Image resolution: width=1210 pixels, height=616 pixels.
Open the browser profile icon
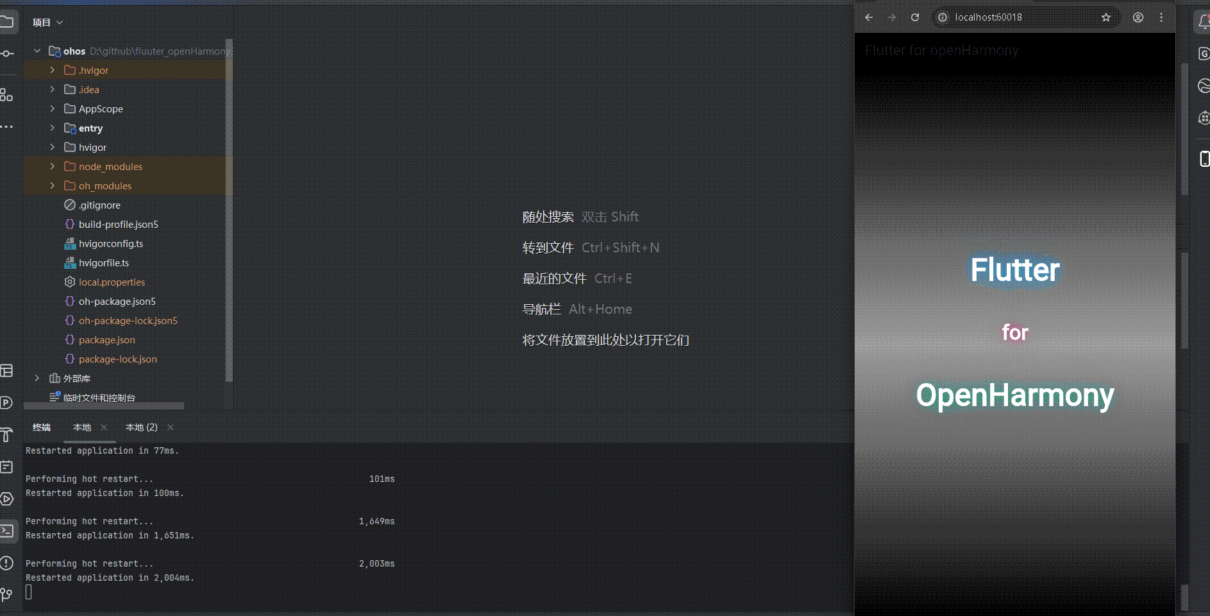point(1138,17)
